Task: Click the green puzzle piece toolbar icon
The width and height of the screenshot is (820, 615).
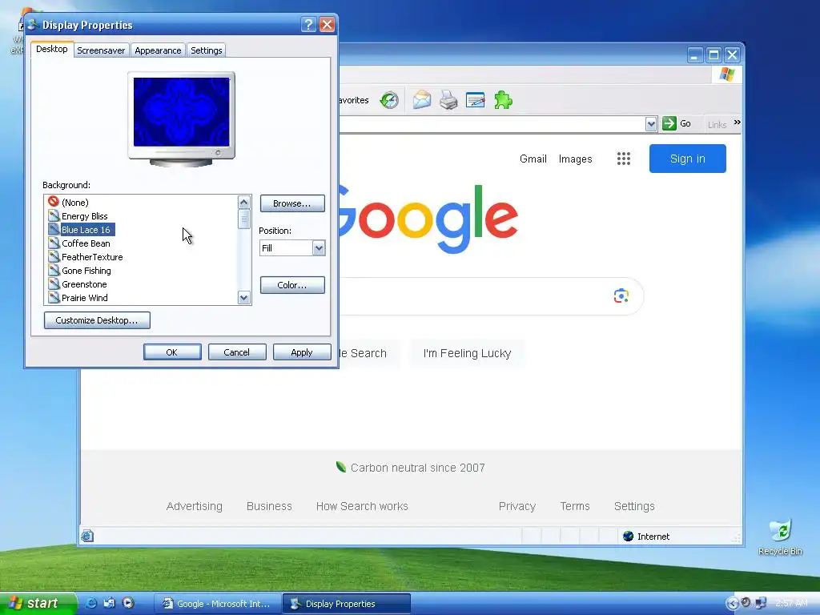Action: 503,99
